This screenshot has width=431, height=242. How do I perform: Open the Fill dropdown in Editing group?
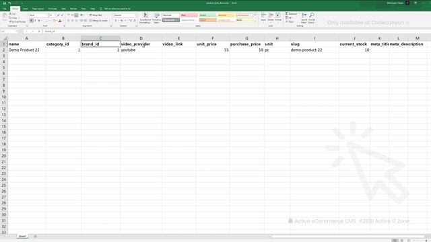click(x=290, y=18)
